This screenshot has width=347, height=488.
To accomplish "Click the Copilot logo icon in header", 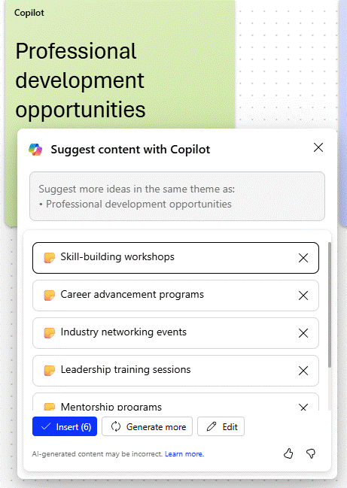I will pos(35,150).
